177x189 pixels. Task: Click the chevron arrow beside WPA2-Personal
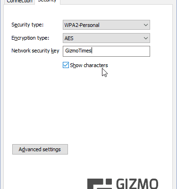(146, 25)
